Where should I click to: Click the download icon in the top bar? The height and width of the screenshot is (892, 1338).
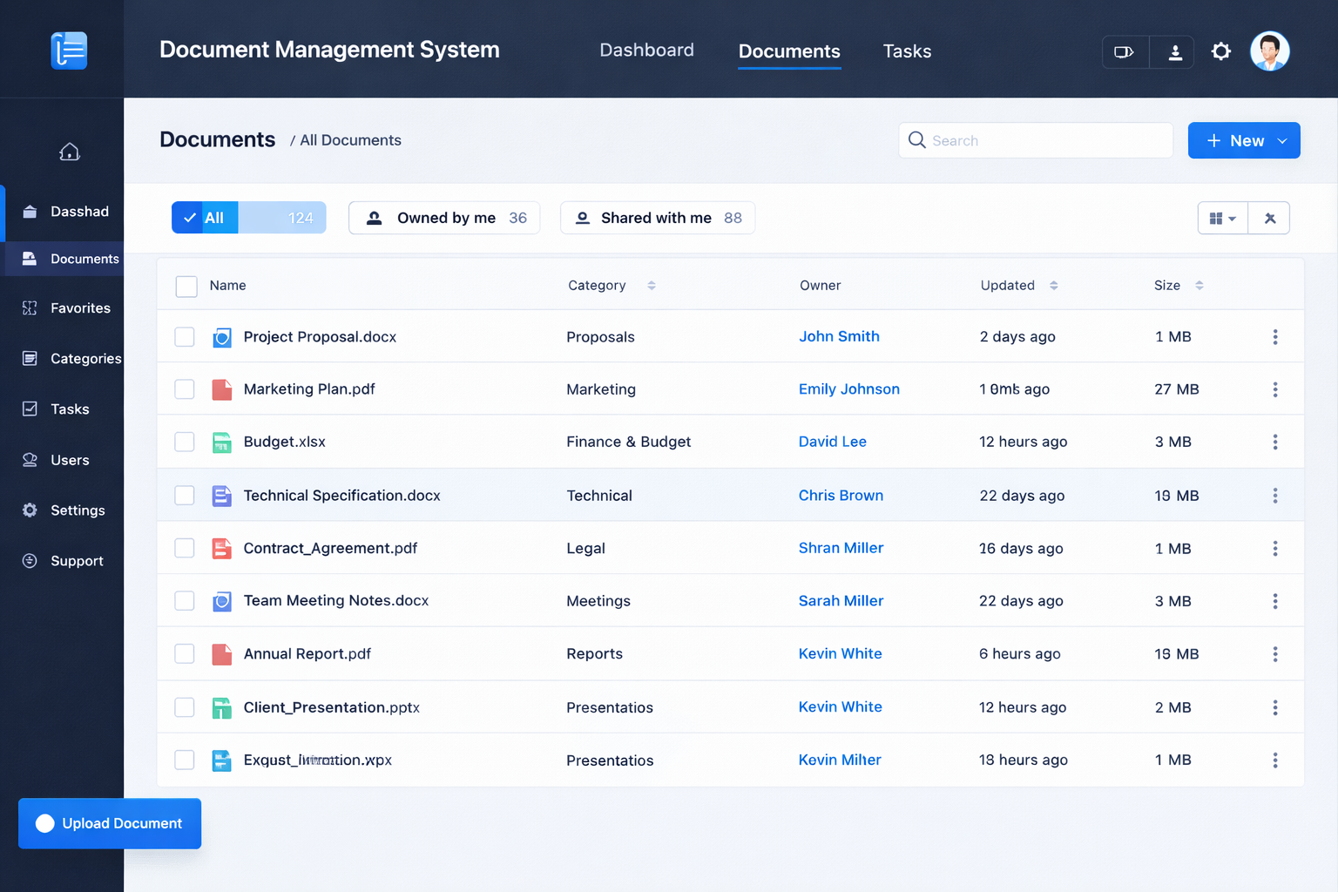1174,52
